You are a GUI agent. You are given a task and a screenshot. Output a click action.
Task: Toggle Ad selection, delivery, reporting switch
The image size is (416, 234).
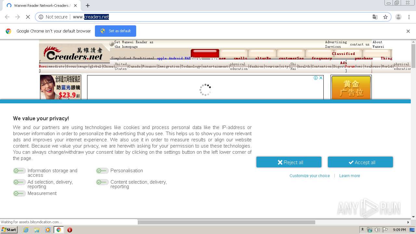[19, 182]
